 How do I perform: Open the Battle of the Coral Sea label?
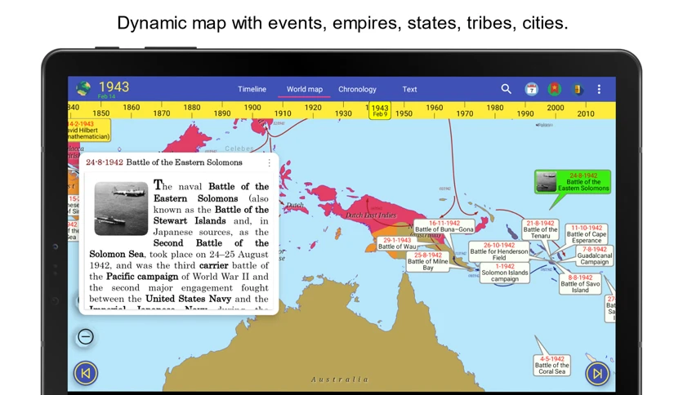tap(552, 366)
